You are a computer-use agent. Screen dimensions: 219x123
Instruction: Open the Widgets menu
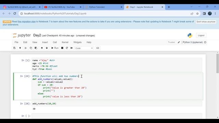click(77, 42)
